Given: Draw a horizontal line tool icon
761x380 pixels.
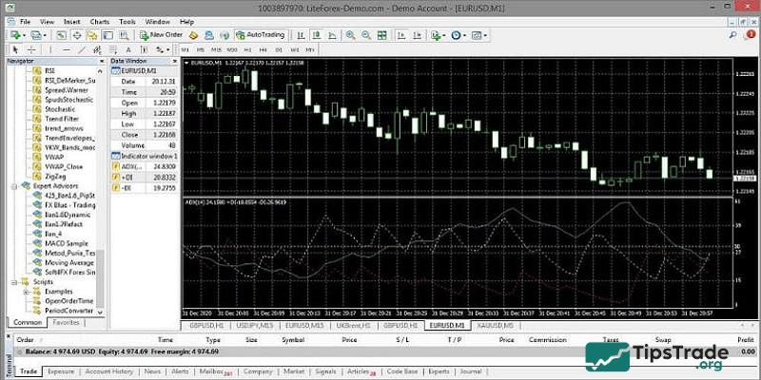Looking at the screenshot, I should click(68, 48).
